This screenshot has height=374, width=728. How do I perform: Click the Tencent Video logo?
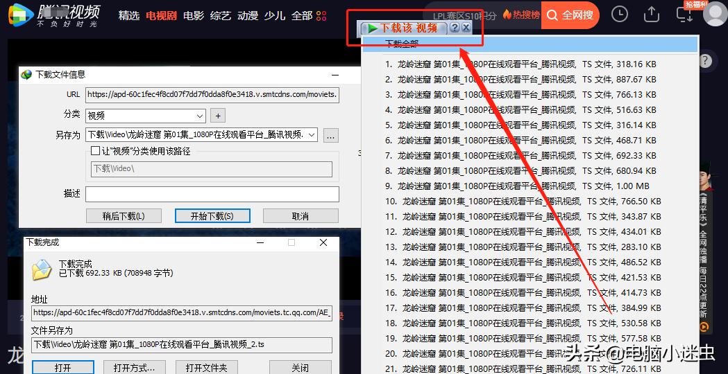tap(55, 15)
